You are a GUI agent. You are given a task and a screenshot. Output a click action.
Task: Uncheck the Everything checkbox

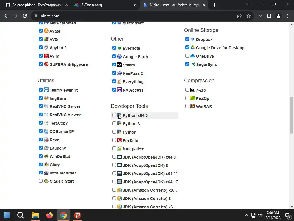(x=114, y=81)
